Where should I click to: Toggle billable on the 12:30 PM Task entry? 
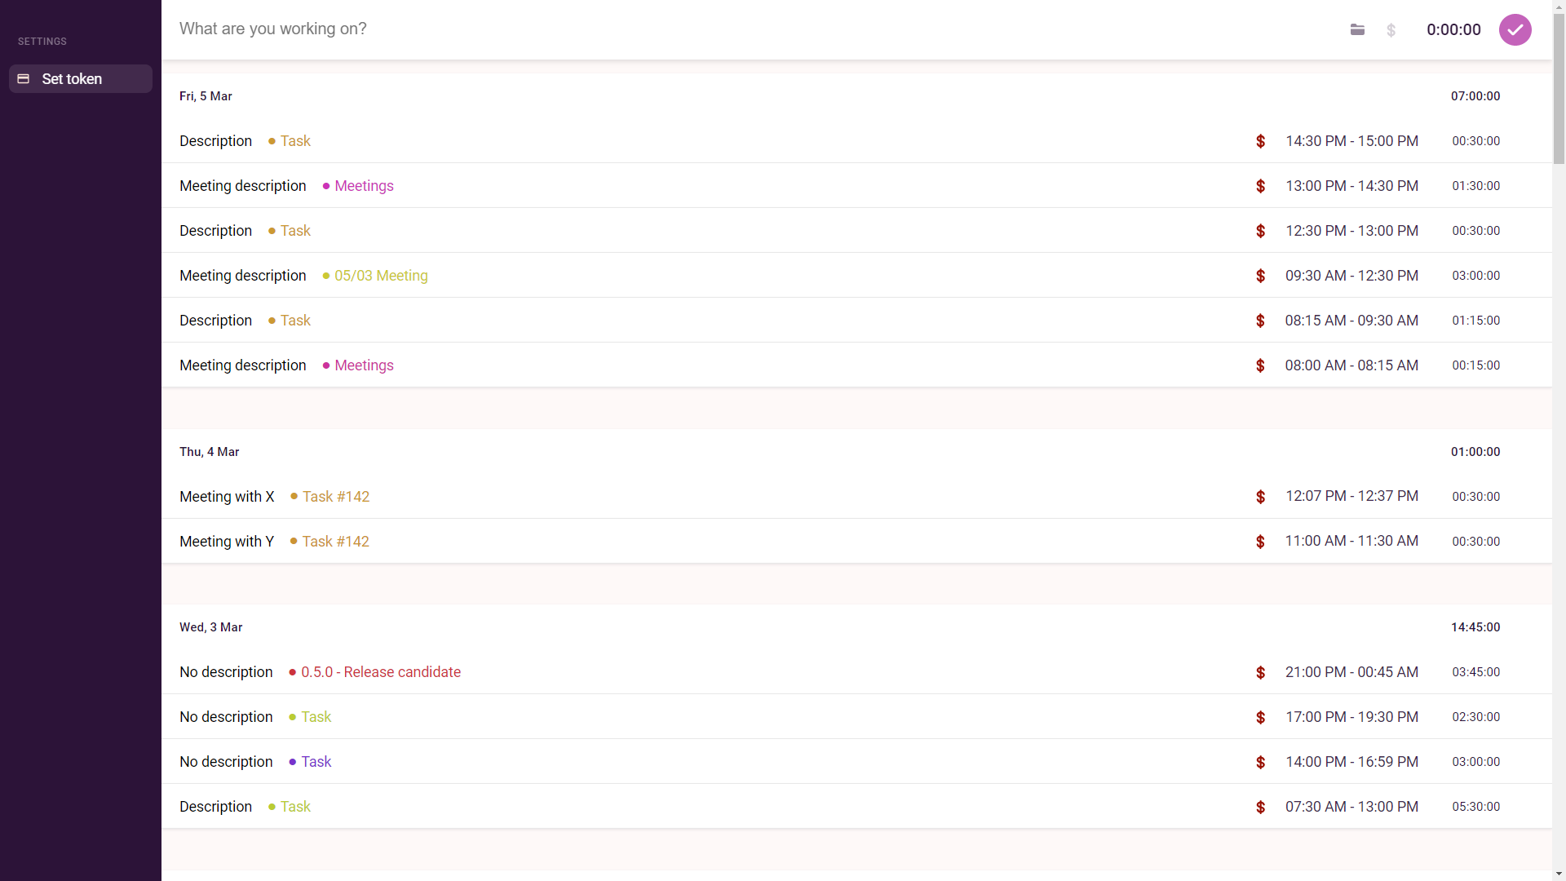coord(1260,230)
